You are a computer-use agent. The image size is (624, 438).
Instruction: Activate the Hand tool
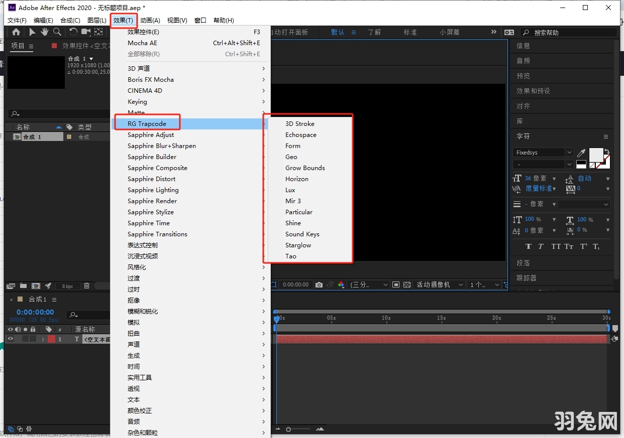coord(45,32)
